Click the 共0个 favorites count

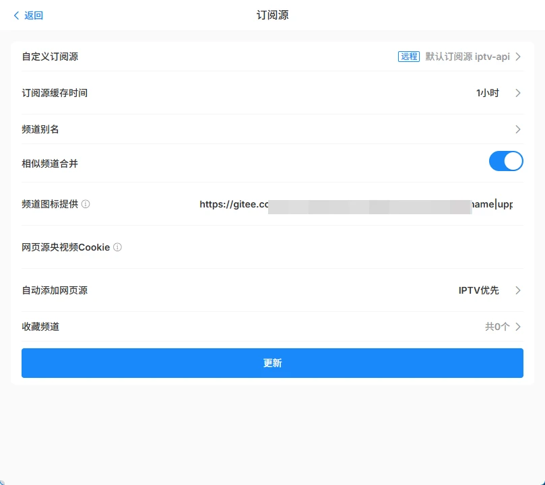click(x=497, y=327)
